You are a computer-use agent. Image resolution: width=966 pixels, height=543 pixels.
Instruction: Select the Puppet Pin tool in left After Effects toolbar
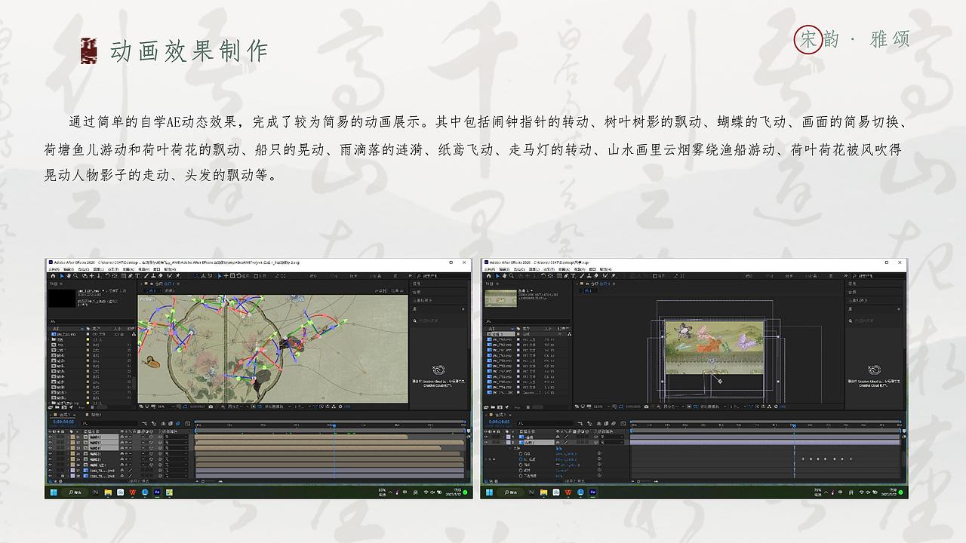178,276
